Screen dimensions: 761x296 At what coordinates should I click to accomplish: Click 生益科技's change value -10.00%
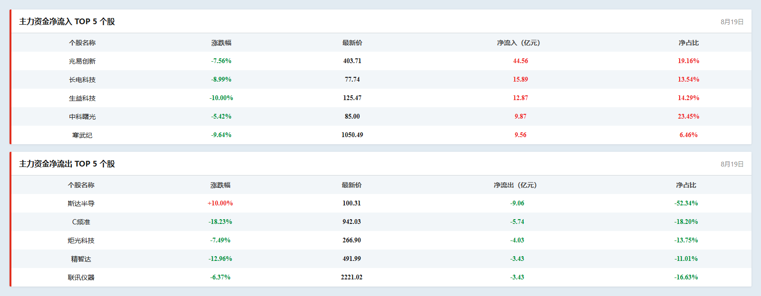(221, 98)
